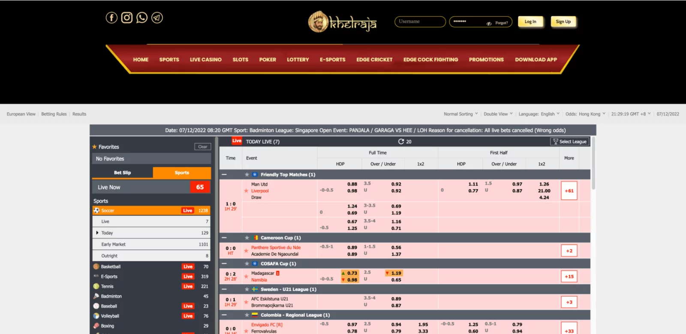This screenshot has width=686, height=334.
Task: Open the Telegram social icon
Action: click(157, 18)
